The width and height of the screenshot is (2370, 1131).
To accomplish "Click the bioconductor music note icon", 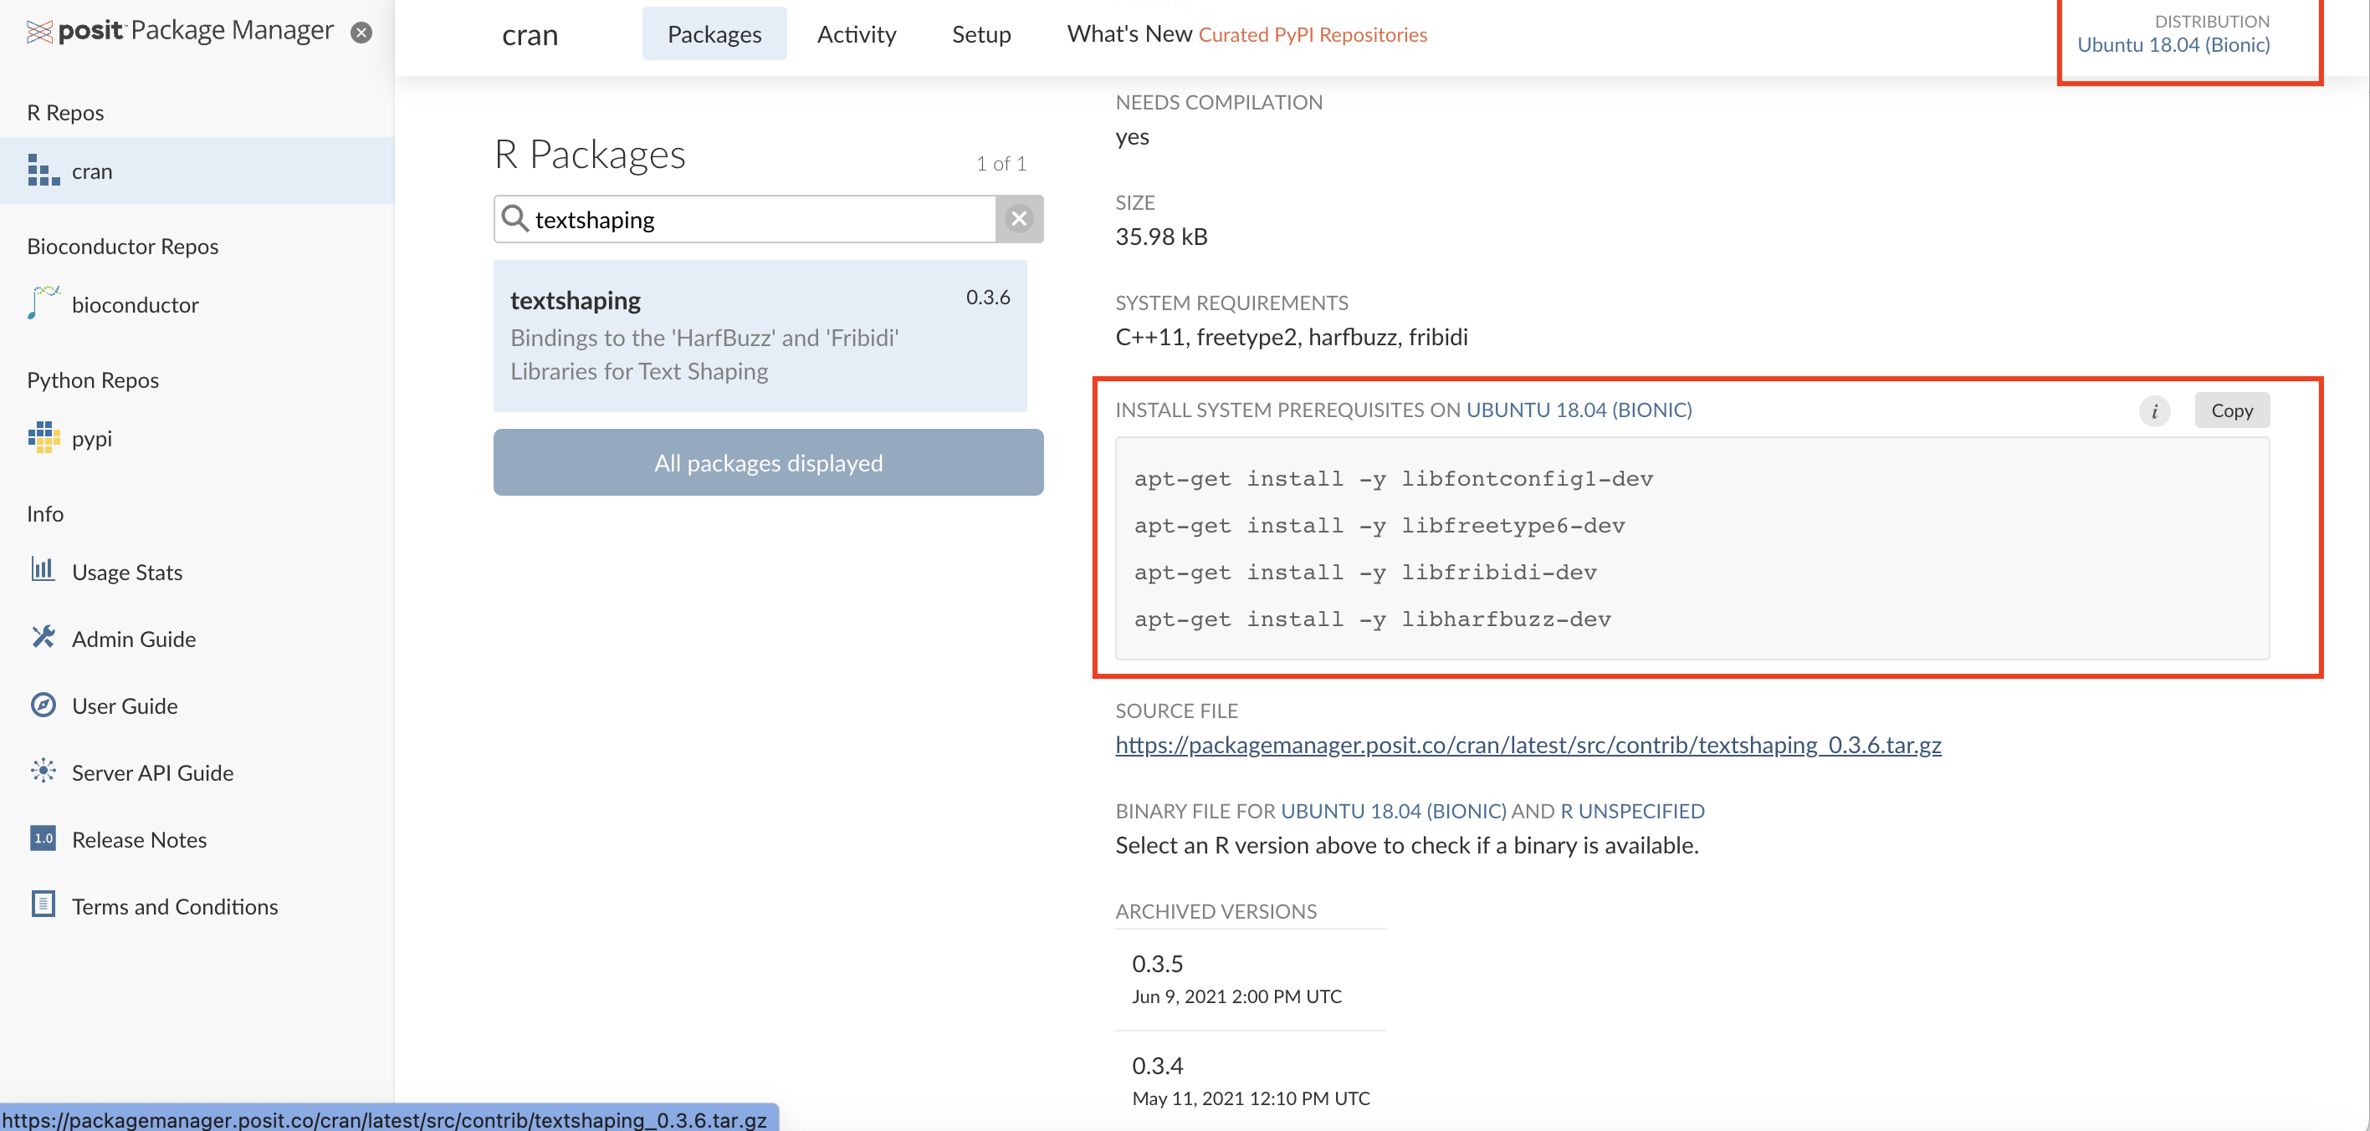I will click(x=43, y=303).
